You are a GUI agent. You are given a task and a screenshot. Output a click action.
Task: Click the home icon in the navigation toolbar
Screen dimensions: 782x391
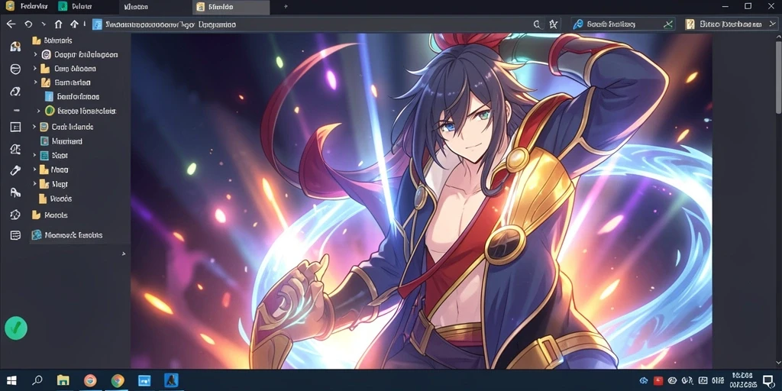point(58,24)
